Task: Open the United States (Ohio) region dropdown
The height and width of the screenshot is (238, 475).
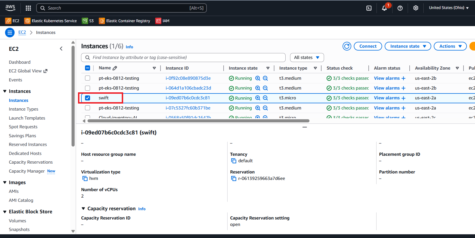Action: pyautogui.click(x=449, y=8)
